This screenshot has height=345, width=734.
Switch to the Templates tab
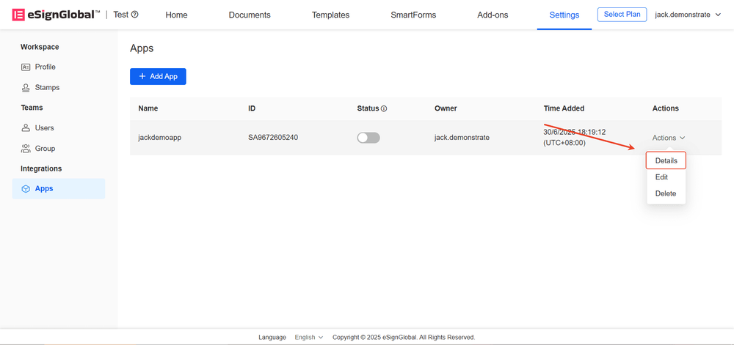[330, 15]
